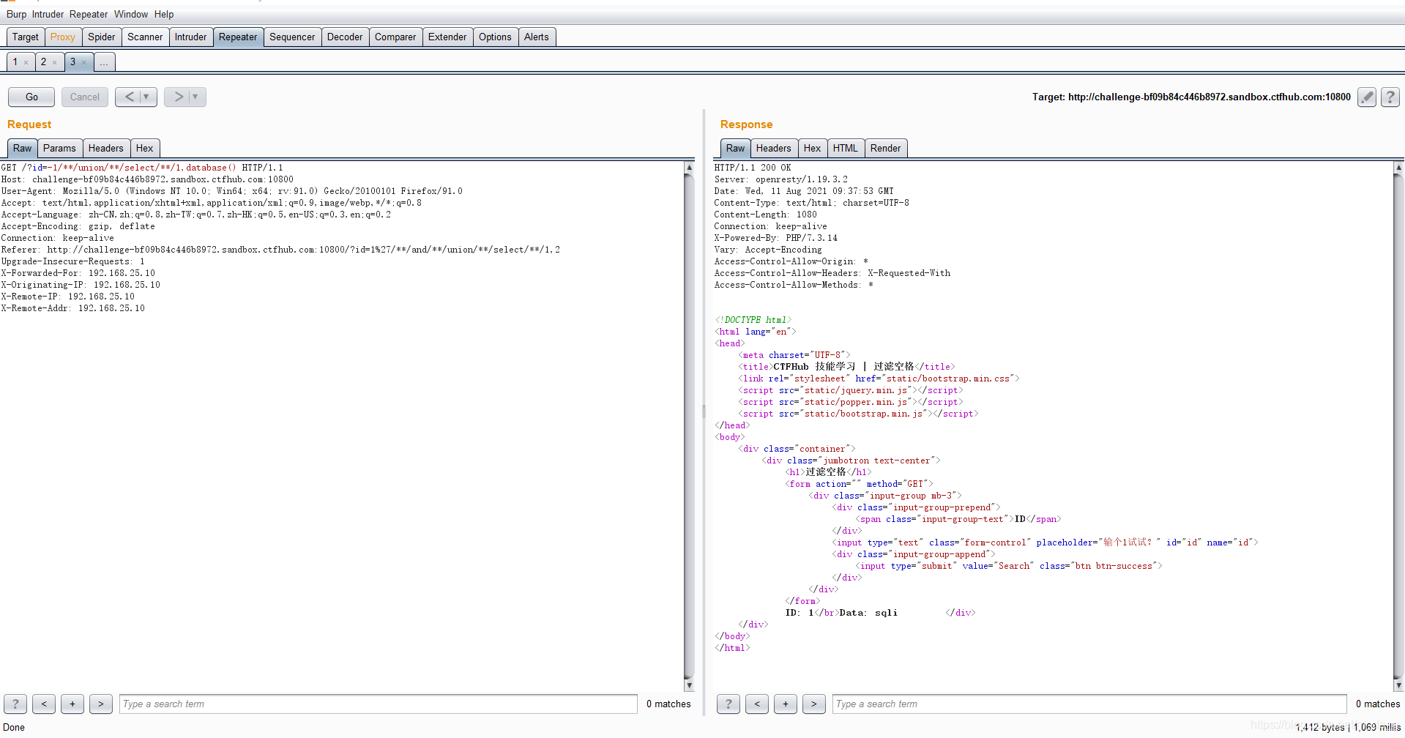
Task: Click the response search term field
Action: (x=1089, y=704)
